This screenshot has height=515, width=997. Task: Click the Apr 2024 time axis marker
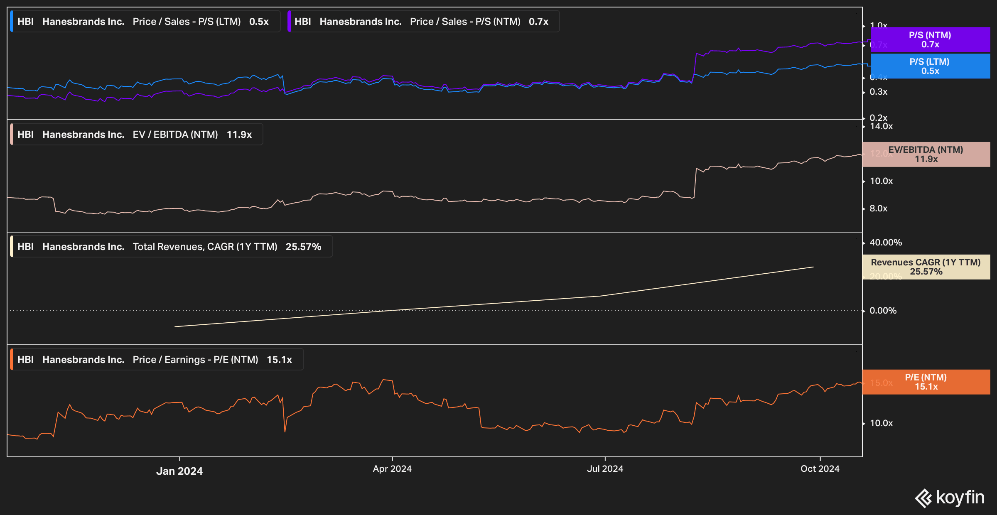point(392,469)
